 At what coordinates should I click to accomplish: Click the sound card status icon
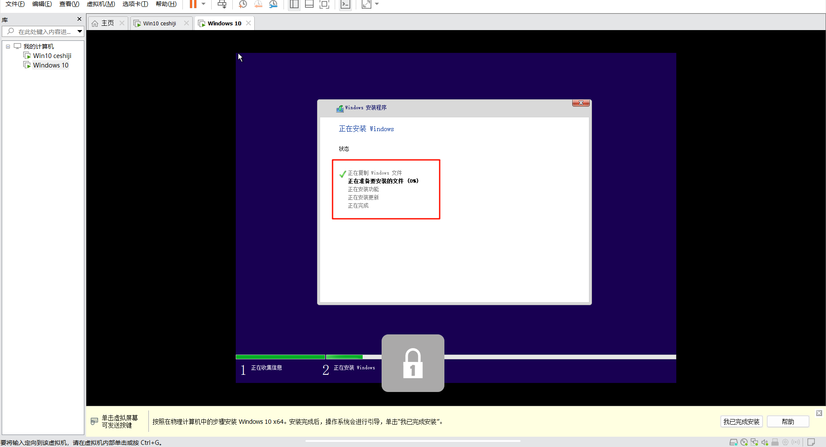click(764, 442)
